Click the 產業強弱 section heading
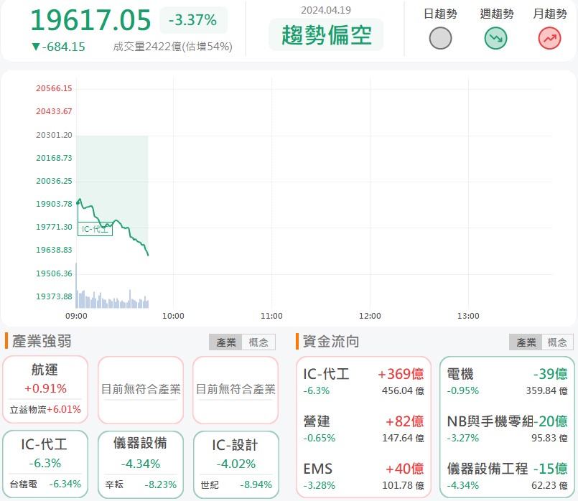Viewport: 578px width, 501px height. [42, 341]
